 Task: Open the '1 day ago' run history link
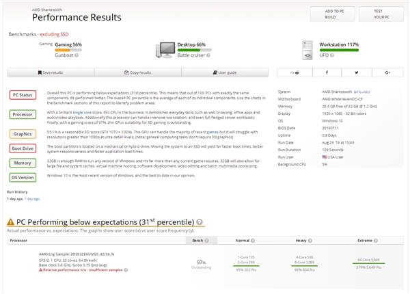coord(15,198)
